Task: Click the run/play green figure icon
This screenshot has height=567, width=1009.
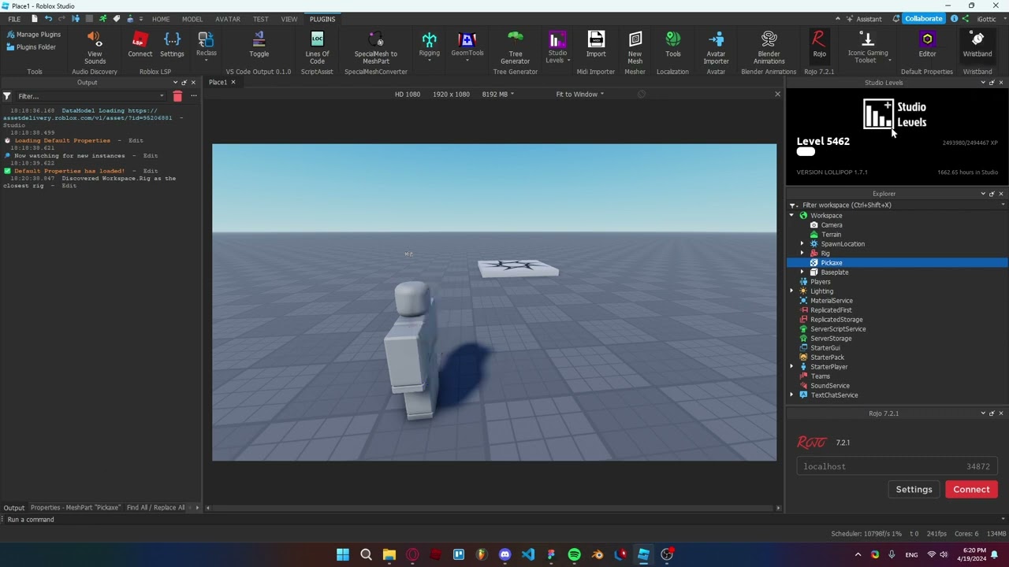Action: pyautogui.click(x=102, y=19)
